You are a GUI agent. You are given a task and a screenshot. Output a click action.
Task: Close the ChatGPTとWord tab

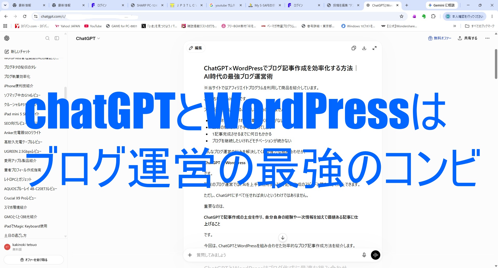(397, 5)
